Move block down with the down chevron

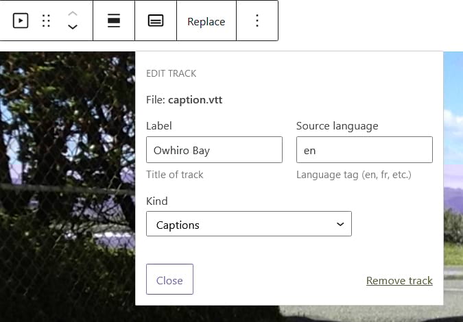[x=73, y=27]
